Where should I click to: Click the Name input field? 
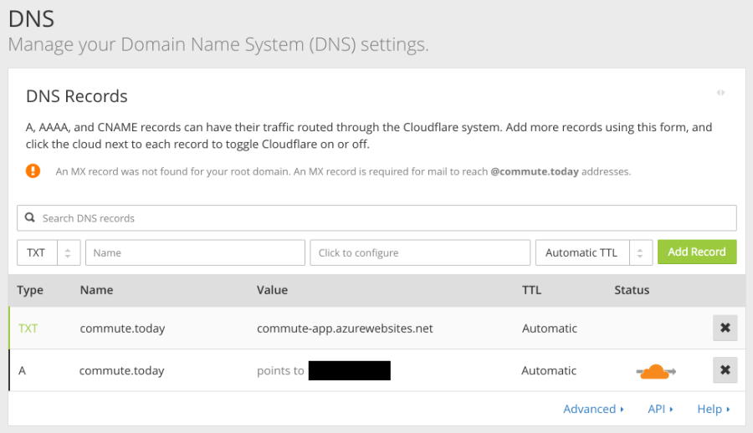pyautogui.click(x=195, y=252)
